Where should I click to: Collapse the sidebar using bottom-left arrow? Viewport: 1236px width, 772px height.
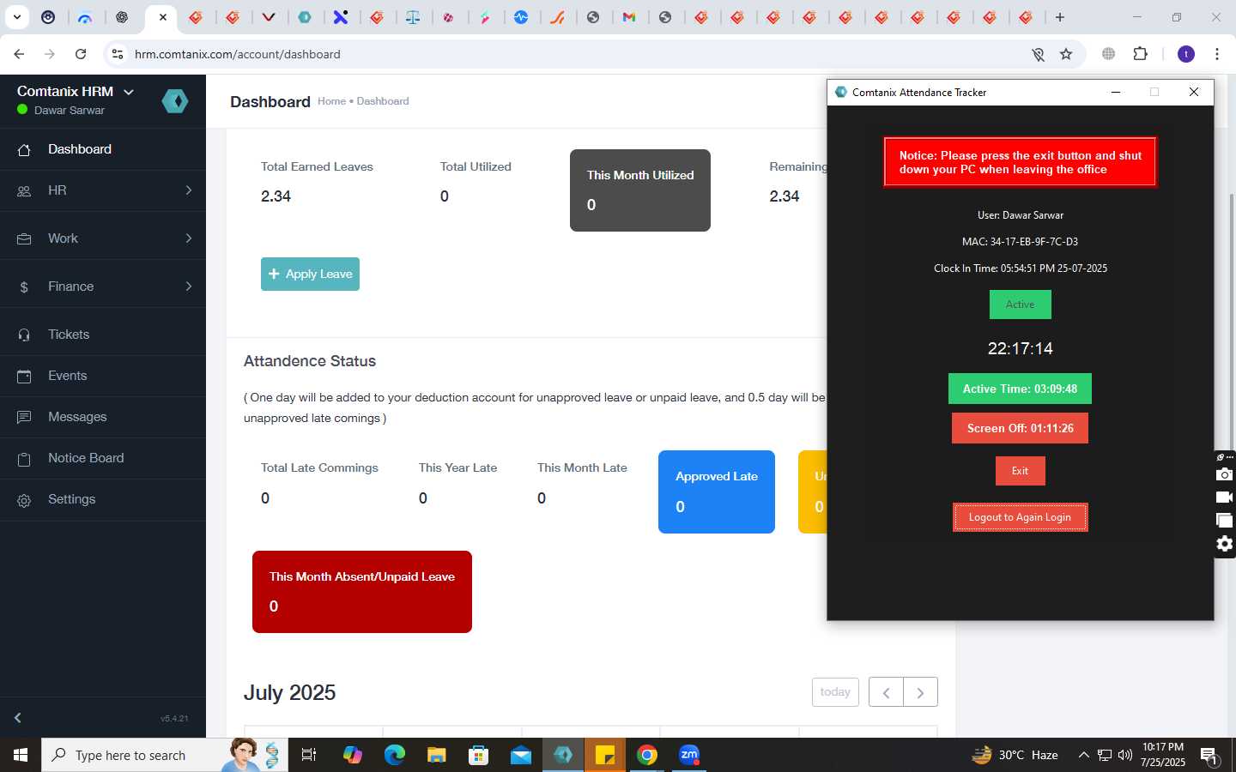tap(17, 718)
